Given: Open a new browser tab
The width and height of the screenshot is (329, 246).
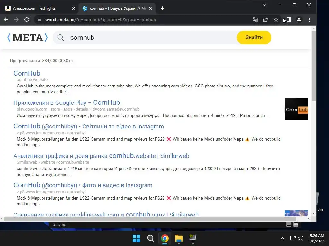Looking at the screenshot, I should point(162,8).
